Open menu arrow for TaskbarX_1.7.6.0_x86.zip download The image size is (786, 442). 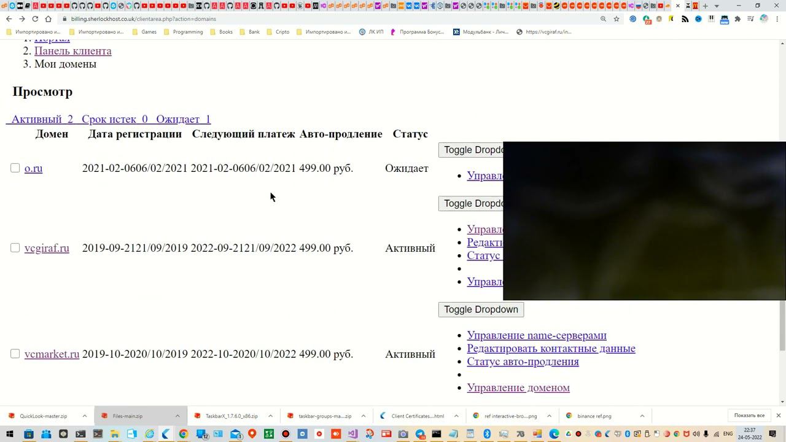[x=270, y=416]
